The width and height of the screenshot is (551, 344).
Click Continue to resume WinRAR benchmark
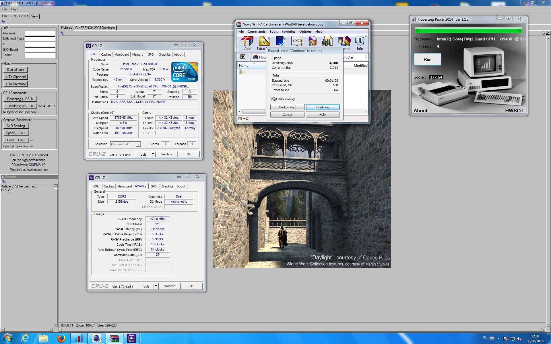click(x=323, y=107)
